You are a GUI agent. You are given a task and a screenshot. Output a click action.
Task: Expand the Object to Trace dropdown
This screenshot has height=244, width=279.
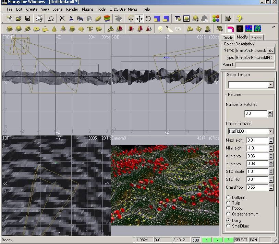pos(270,131)
